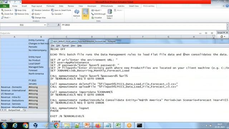Switch to the Insert ribbon tab
Image resolution: width=229 pixels, height=129 pixels.
click(x=24, y=6)
